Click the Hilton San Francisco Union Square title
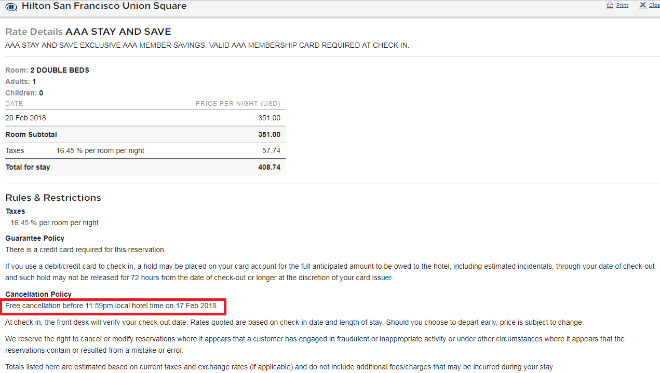Image resolution: width=660 pixels, height=373 pixels. point(104,6)
